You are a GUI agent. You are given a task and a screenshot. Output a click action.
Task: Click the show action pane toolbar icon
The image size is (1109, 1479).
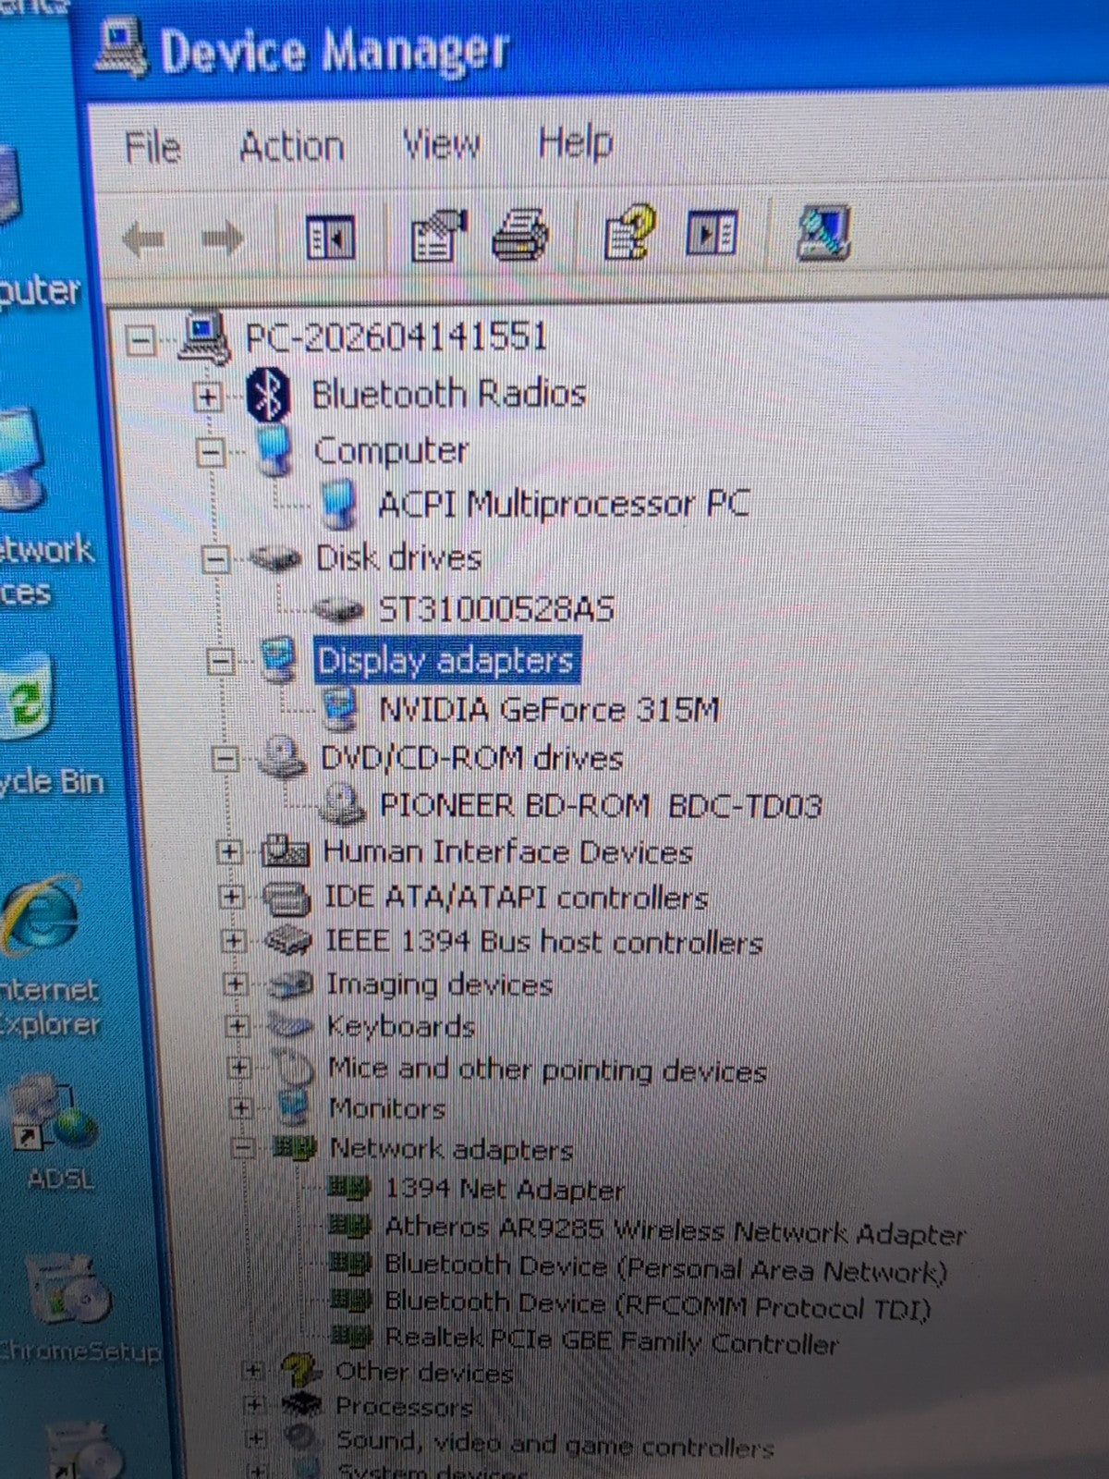712,232
